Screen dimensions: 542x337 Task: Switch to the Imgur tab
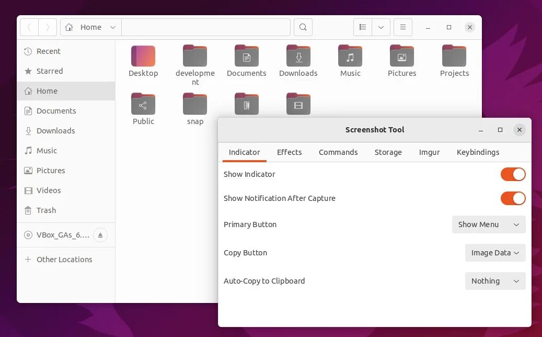pyautogui.click(x=429, y=153)
